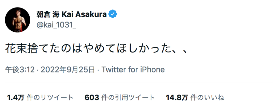
Task: Open Kai Asakura's profile photo
Action: pos(18,20)
